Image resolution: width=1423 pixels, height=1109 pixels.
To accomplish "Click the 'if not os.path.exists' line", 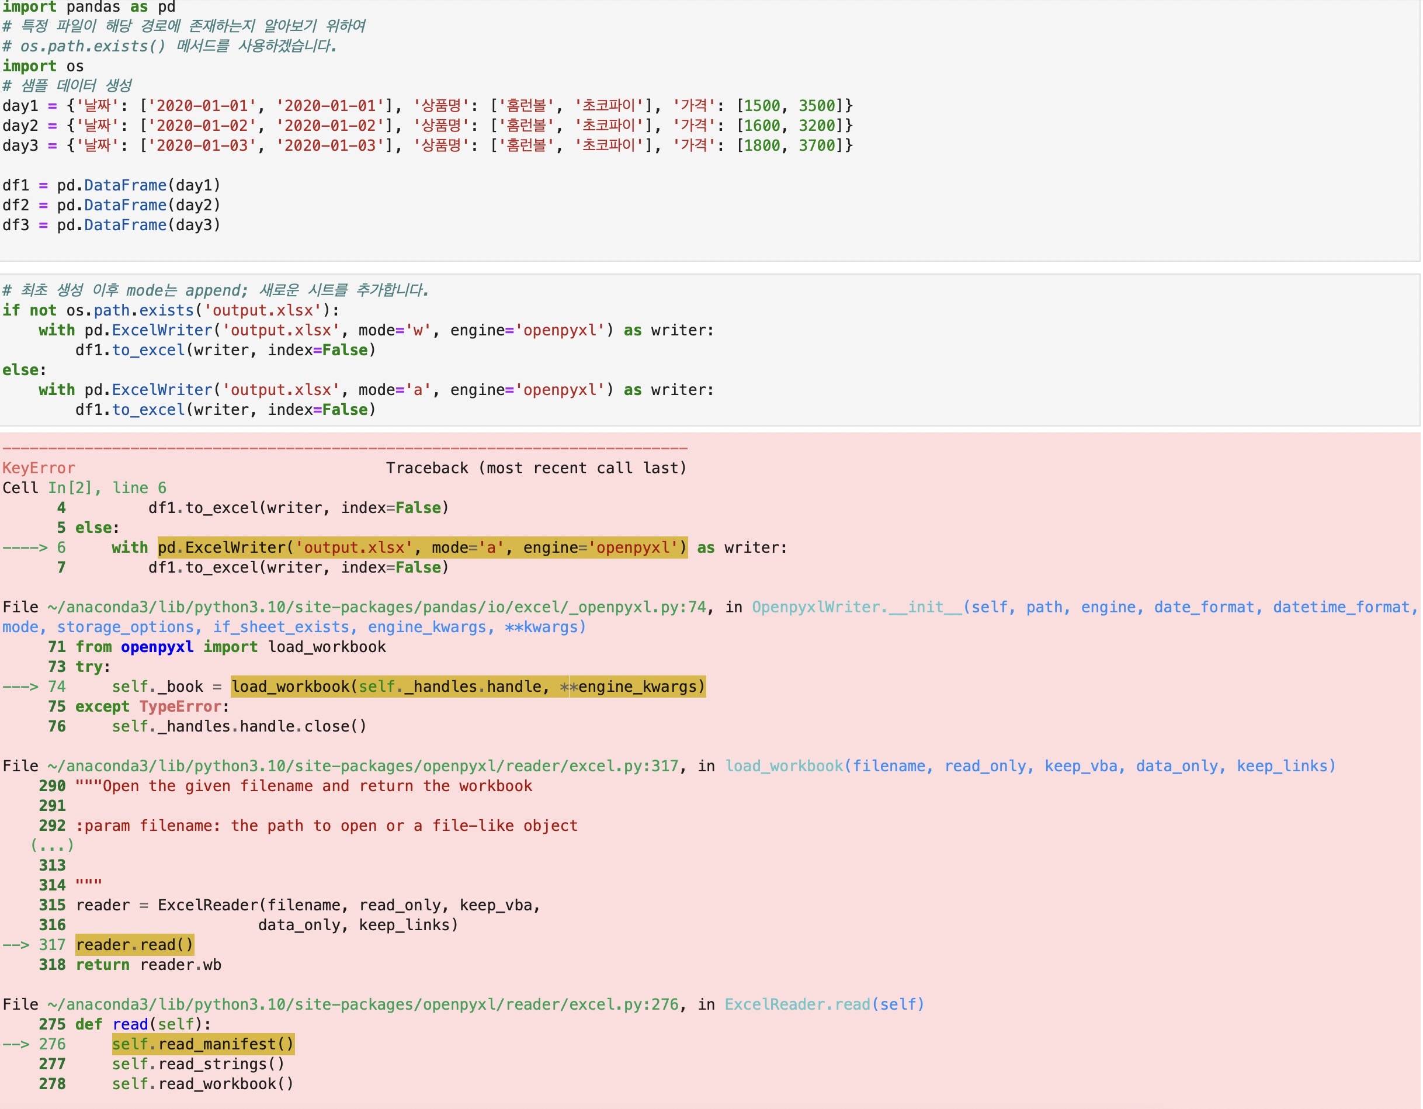I will [171, 310].
